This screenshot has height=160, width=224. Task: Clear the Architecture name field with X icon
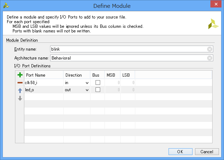(210, 58)
